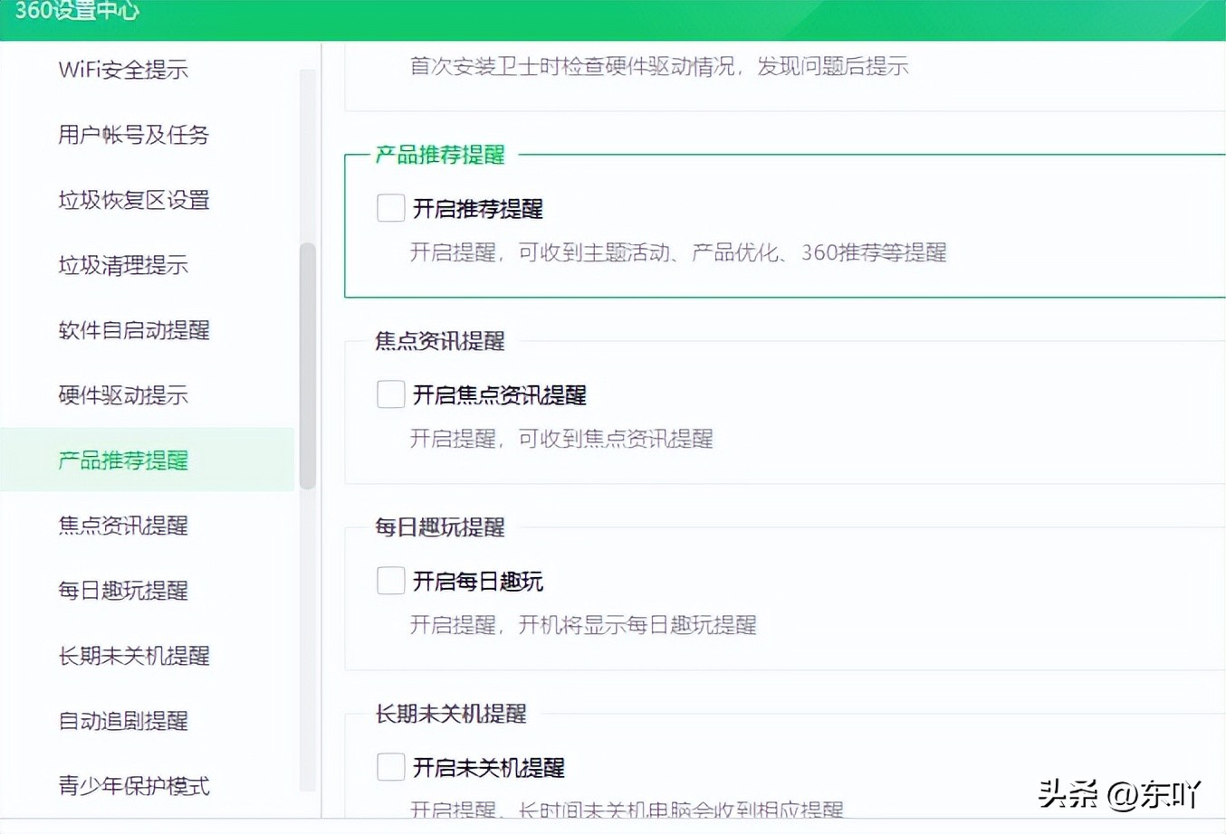Open WiFi安全提示 settings

click(x=123, y=70)
